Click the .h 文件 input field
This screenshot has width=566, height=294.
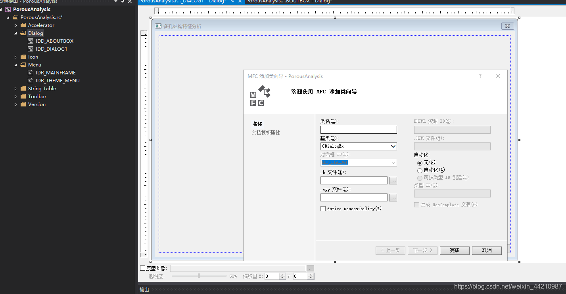pyautogui.click(x=354, y=180)
